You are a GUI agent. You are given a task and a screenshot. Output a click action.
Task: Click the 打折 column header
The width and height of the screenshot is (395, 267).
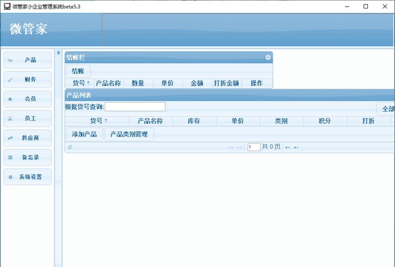point(369,121)
